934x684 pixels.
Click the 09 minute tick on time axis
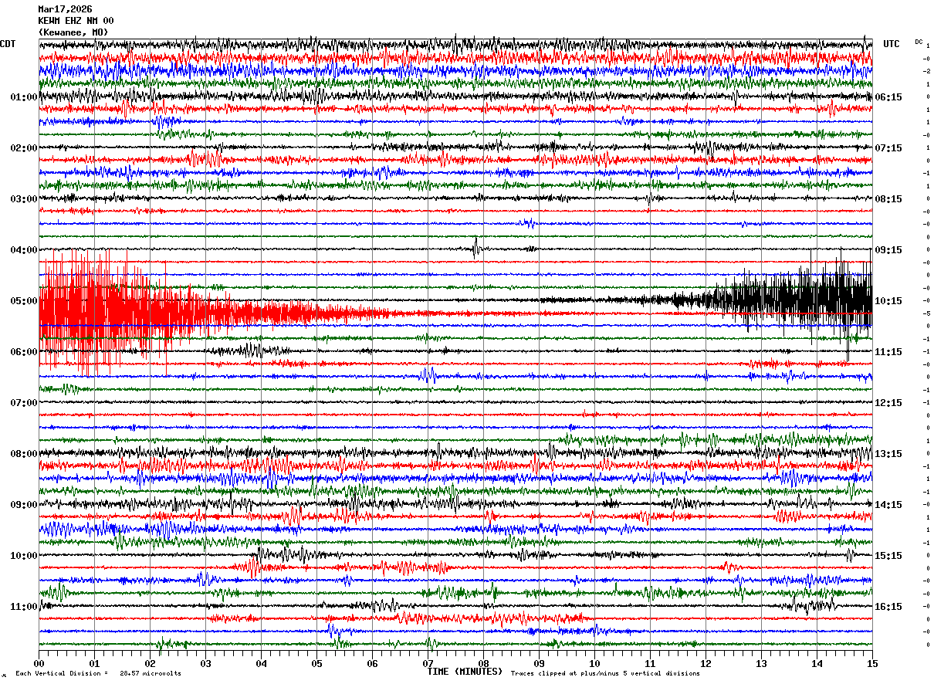[x=539, y=663]
